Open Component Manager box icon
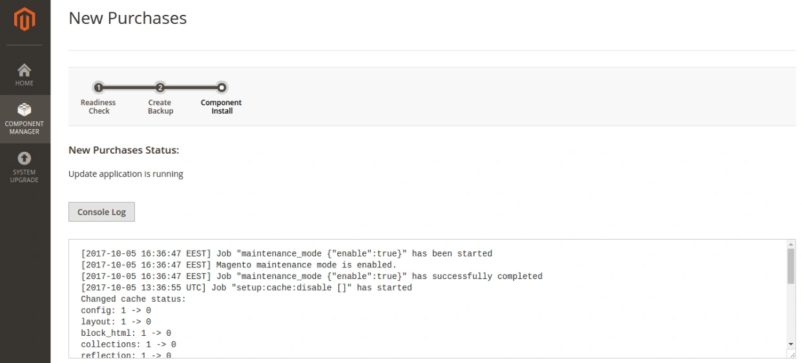 click(x=25, y=110)
